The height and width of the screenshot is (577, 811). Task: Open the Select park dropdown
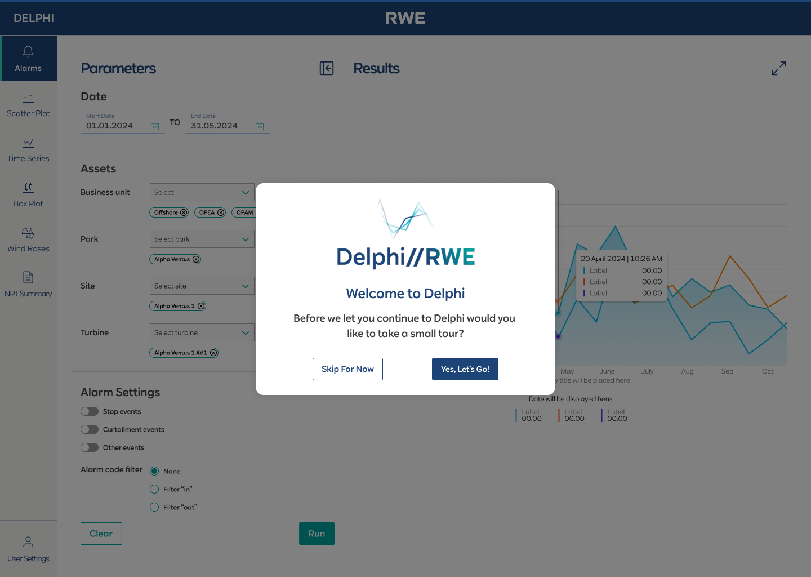coord(202,239)
